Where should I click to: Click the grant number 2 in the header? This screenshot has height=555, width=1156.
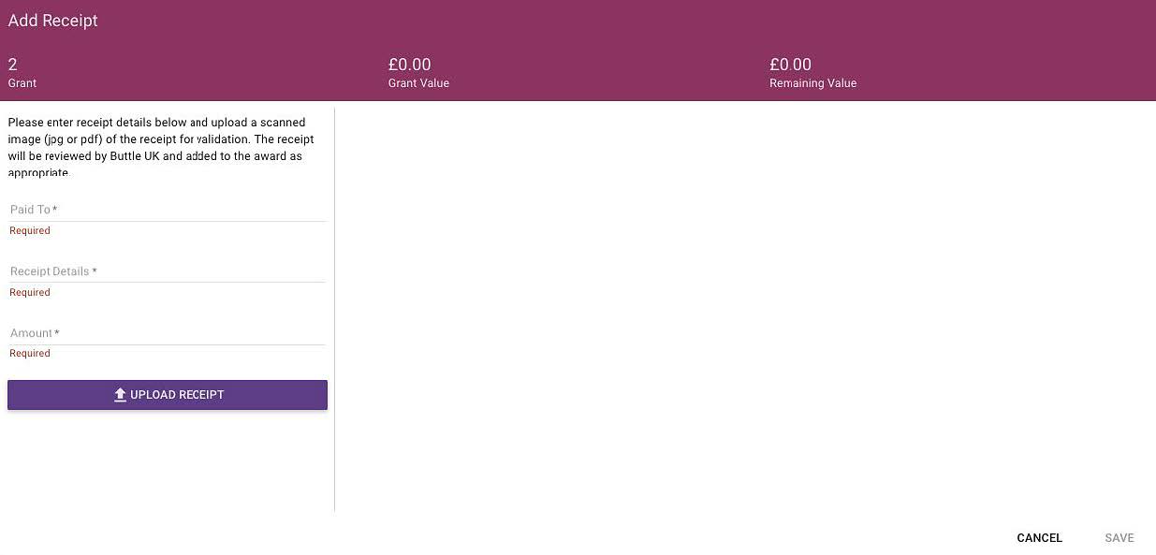coord(13,65)
